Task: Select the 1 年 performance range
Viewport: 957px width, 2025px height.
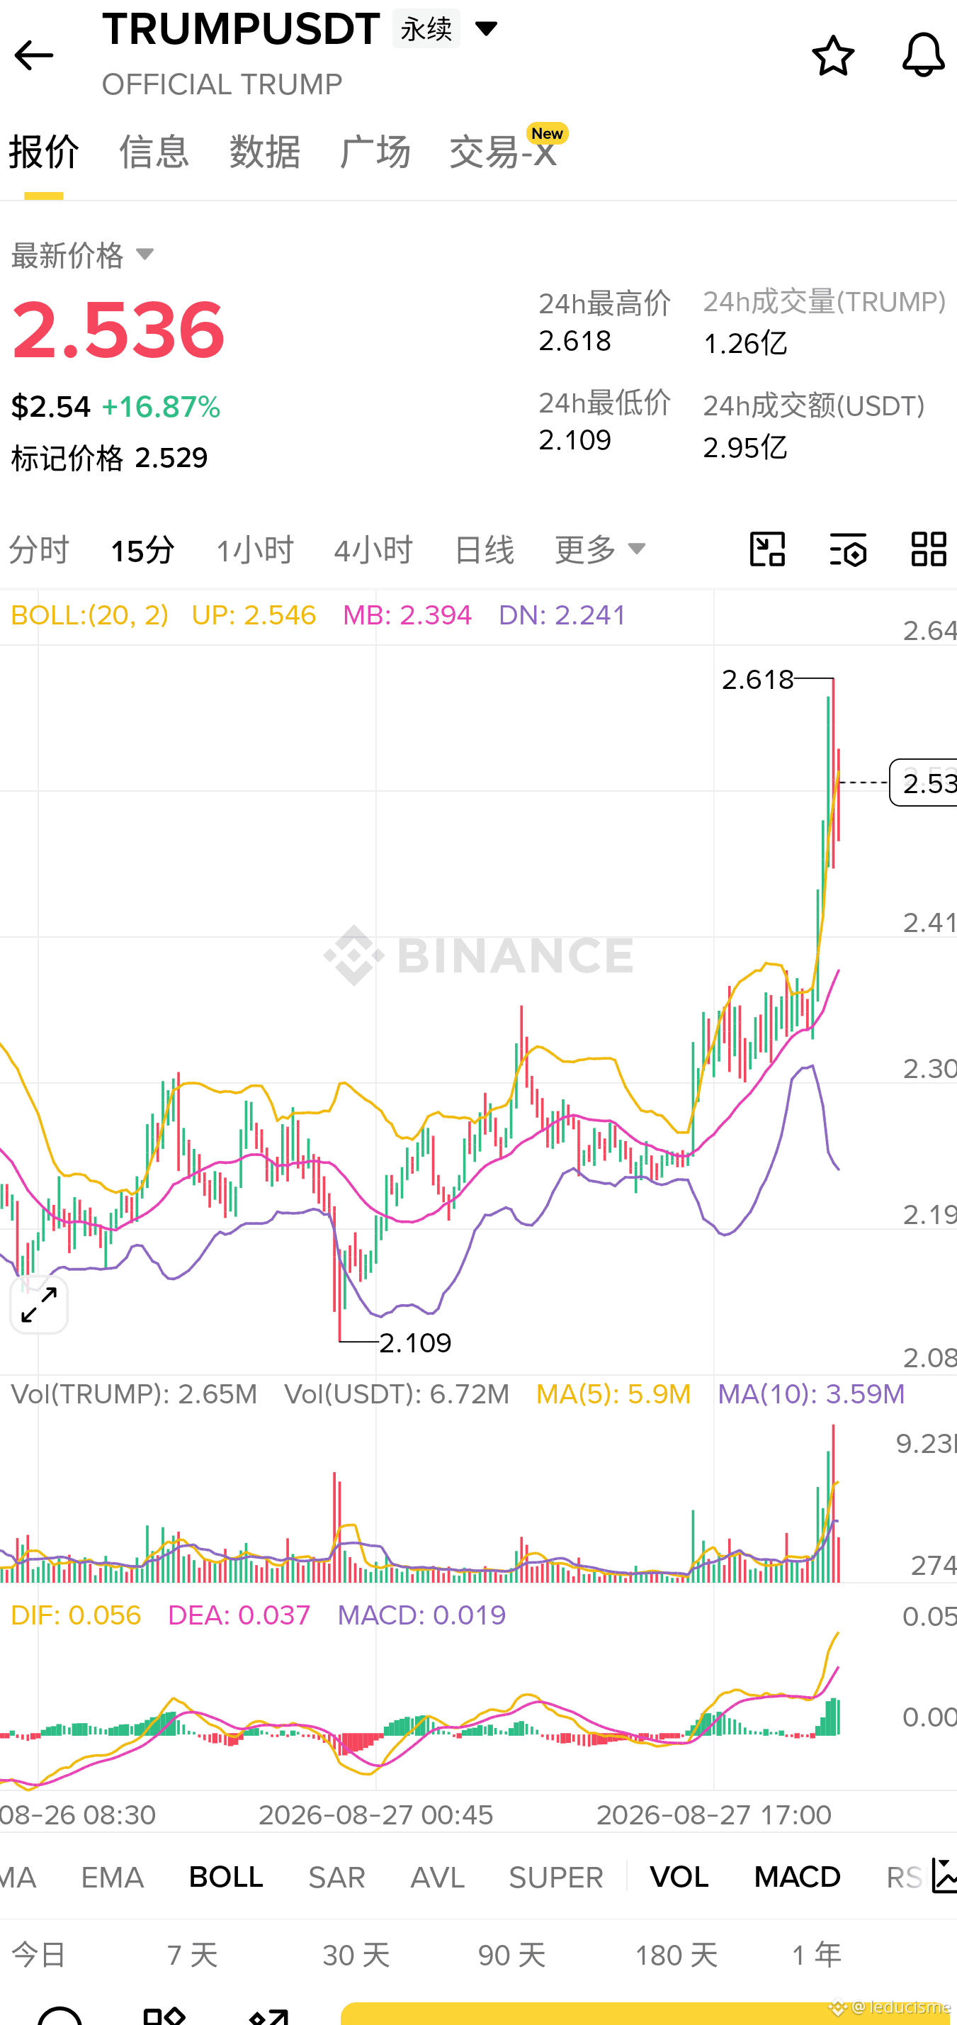Action: (816, 1954)
